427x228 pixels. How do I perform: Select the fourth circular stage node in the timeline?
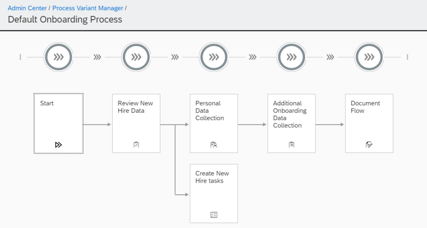point(291,57)
